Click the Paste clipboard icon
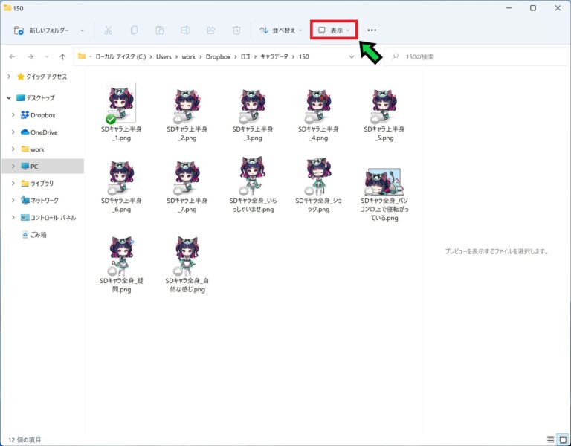571x446 pixels. (x=159, y=30)
